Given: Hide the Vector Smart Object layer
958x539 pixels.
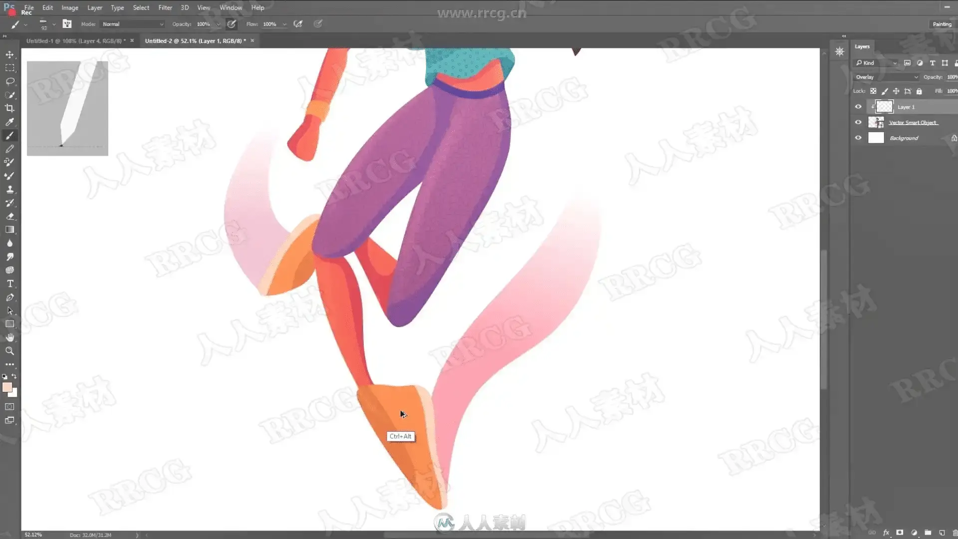Looking at the screenshot, I should [x=858, y=122].
